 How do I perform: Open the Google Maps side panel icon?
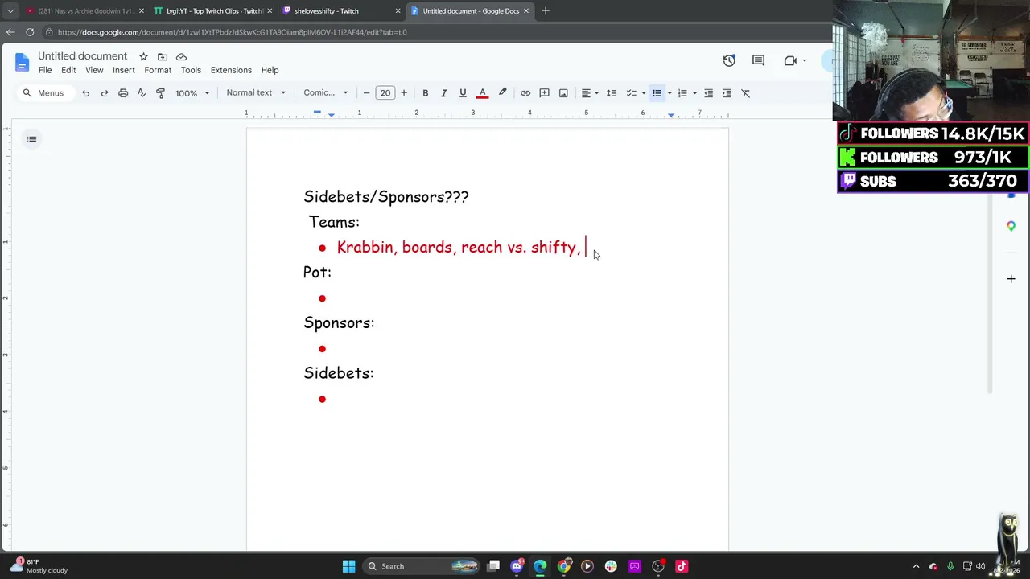pyautogui.click(x=1011, y=227)
